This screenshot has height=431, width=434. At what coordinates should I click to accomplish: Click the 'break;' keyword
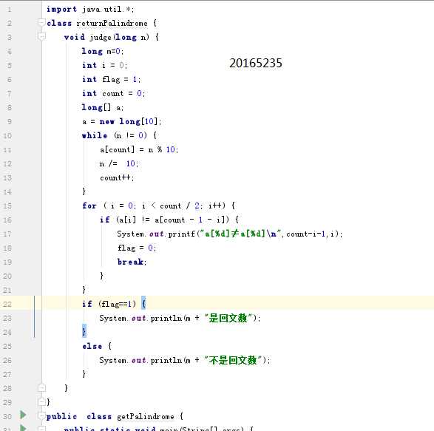pos(132,262)
